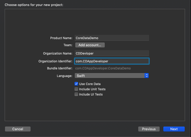Click the 'Product Name:' label
The width and height of the screenshot is (191, 137).
point(61,38)
